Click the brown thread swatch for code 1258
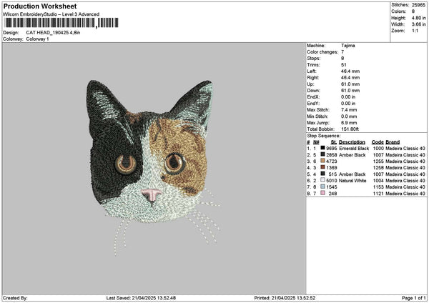The width and height of the screenshot is (429, 303). pos(323,168)
